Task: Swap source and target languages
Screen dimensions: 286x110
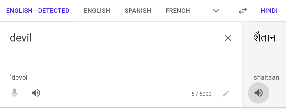Action: pos(243,11)
